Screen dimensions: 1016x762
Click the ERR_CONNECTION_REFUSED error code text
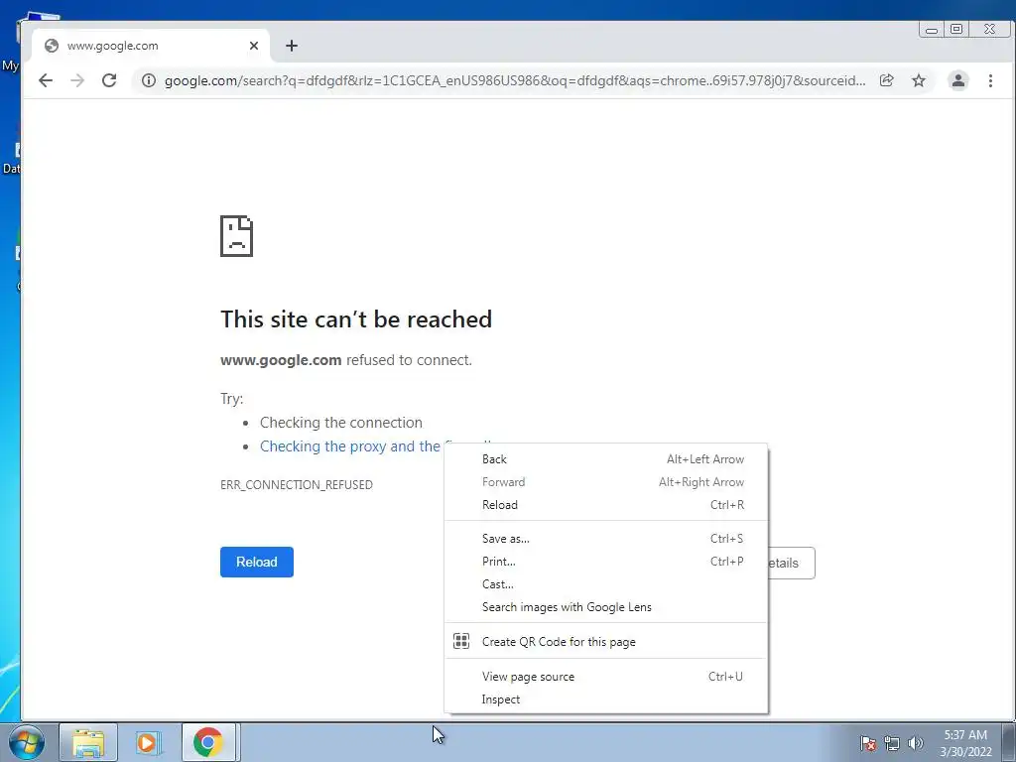coord(296,484)
